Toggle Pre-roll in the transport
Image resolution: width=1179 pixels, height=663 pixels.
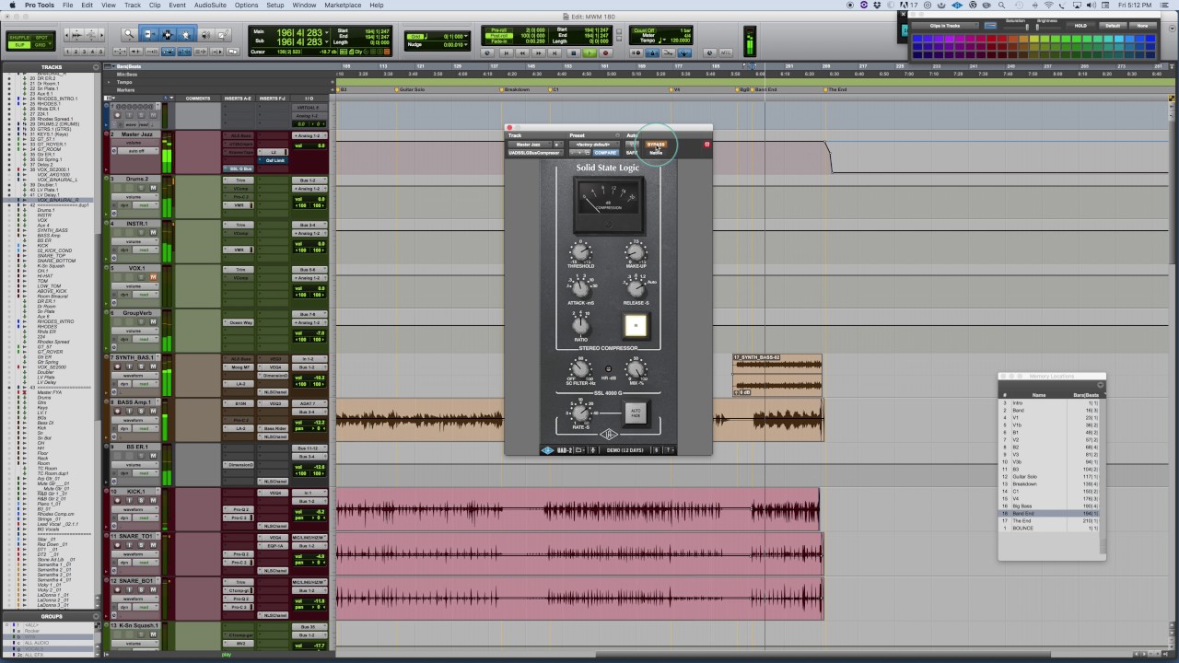[498, 29]
